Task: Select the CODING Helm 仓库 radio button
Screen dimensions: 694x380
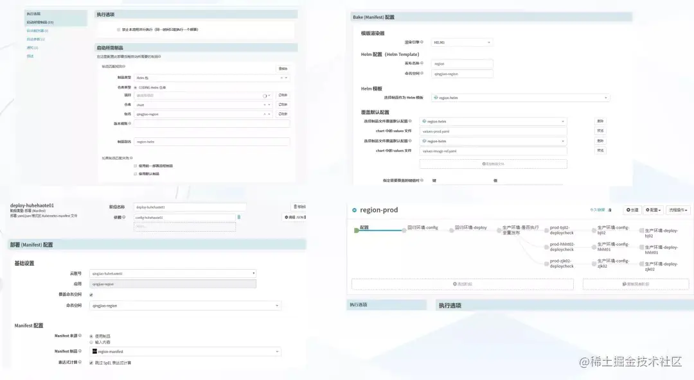Action: click(x=136, y=87)
